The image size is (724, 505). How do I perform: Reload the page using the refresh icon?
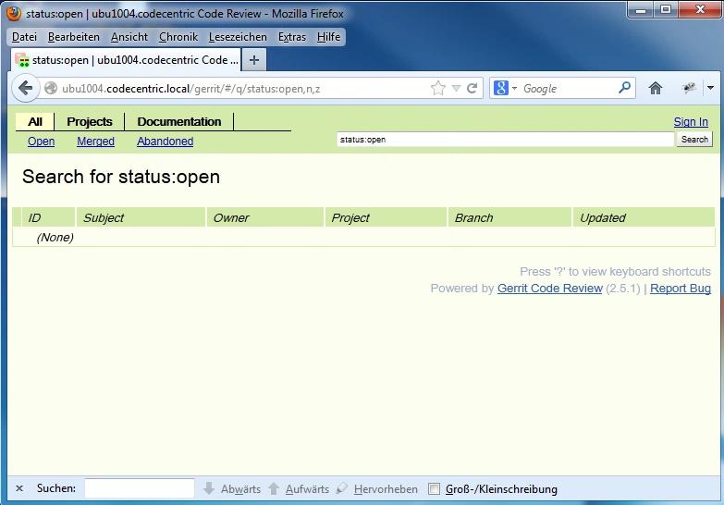[472, 89]
